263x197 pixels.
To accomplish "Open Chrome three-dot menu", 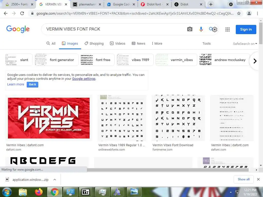I will (x=257, y=13).
